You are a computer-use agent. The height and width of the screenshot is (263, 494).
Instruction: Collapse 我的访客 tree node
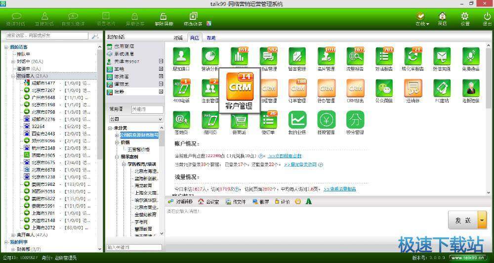click(6, 47)
